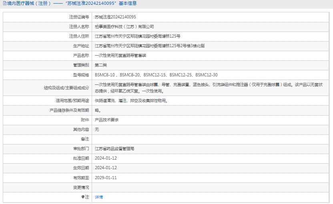Click the model specs starting with BSMC8-10
This screenshot has width=333, height=204.
pyautogui.click(x=156, y=75)
